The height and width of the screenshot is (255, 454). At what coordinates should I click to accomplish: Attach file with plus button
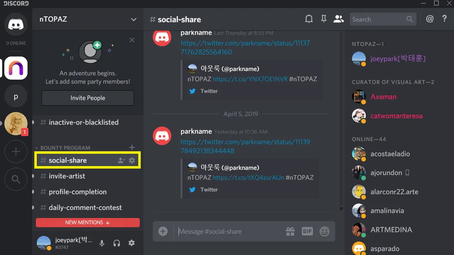[x=163, y=231]
